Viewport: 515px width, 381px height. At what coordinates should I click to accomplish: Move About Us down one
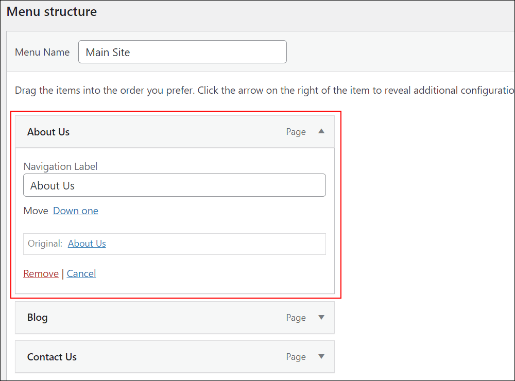(x=76, y=211)
